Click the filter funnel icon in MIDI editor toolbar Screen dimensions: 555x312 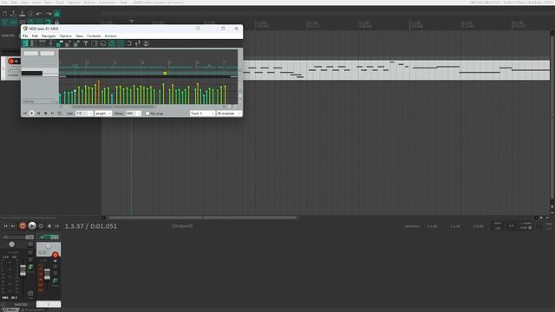[x=86, y=43]
